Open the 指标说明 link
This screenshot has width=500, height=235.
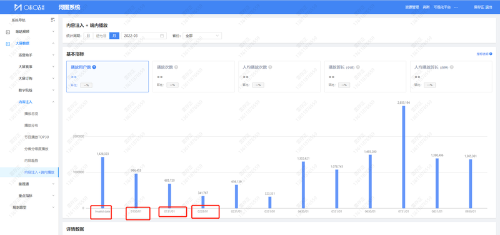point(482,54)
